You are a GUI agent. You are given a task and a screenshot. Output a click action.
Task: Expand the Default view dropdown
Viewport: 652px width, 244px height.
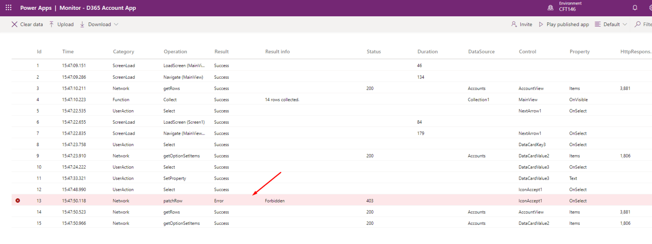tap(611, 24)
